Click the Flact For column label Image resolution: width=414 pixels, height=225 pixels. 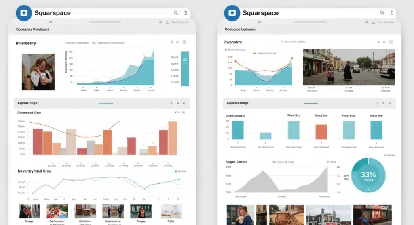(294, 115)
